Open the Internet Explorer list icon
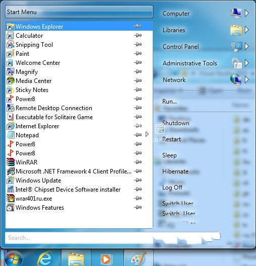The width and height of the screenshot is (256, 266). tap(11, 126)
